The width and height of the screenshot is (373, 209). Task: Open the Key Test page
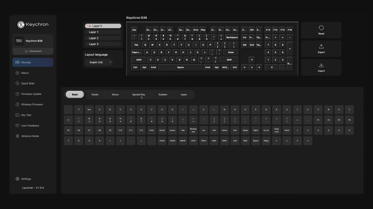pyautogui.click(x=33, y=115)
